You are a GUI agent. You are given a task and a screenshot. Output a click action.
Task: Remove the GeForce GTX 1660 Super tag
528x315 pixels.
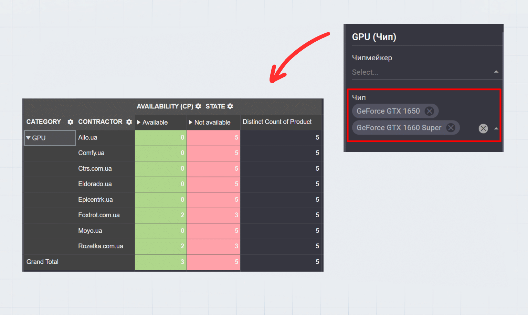click(451, 128)
